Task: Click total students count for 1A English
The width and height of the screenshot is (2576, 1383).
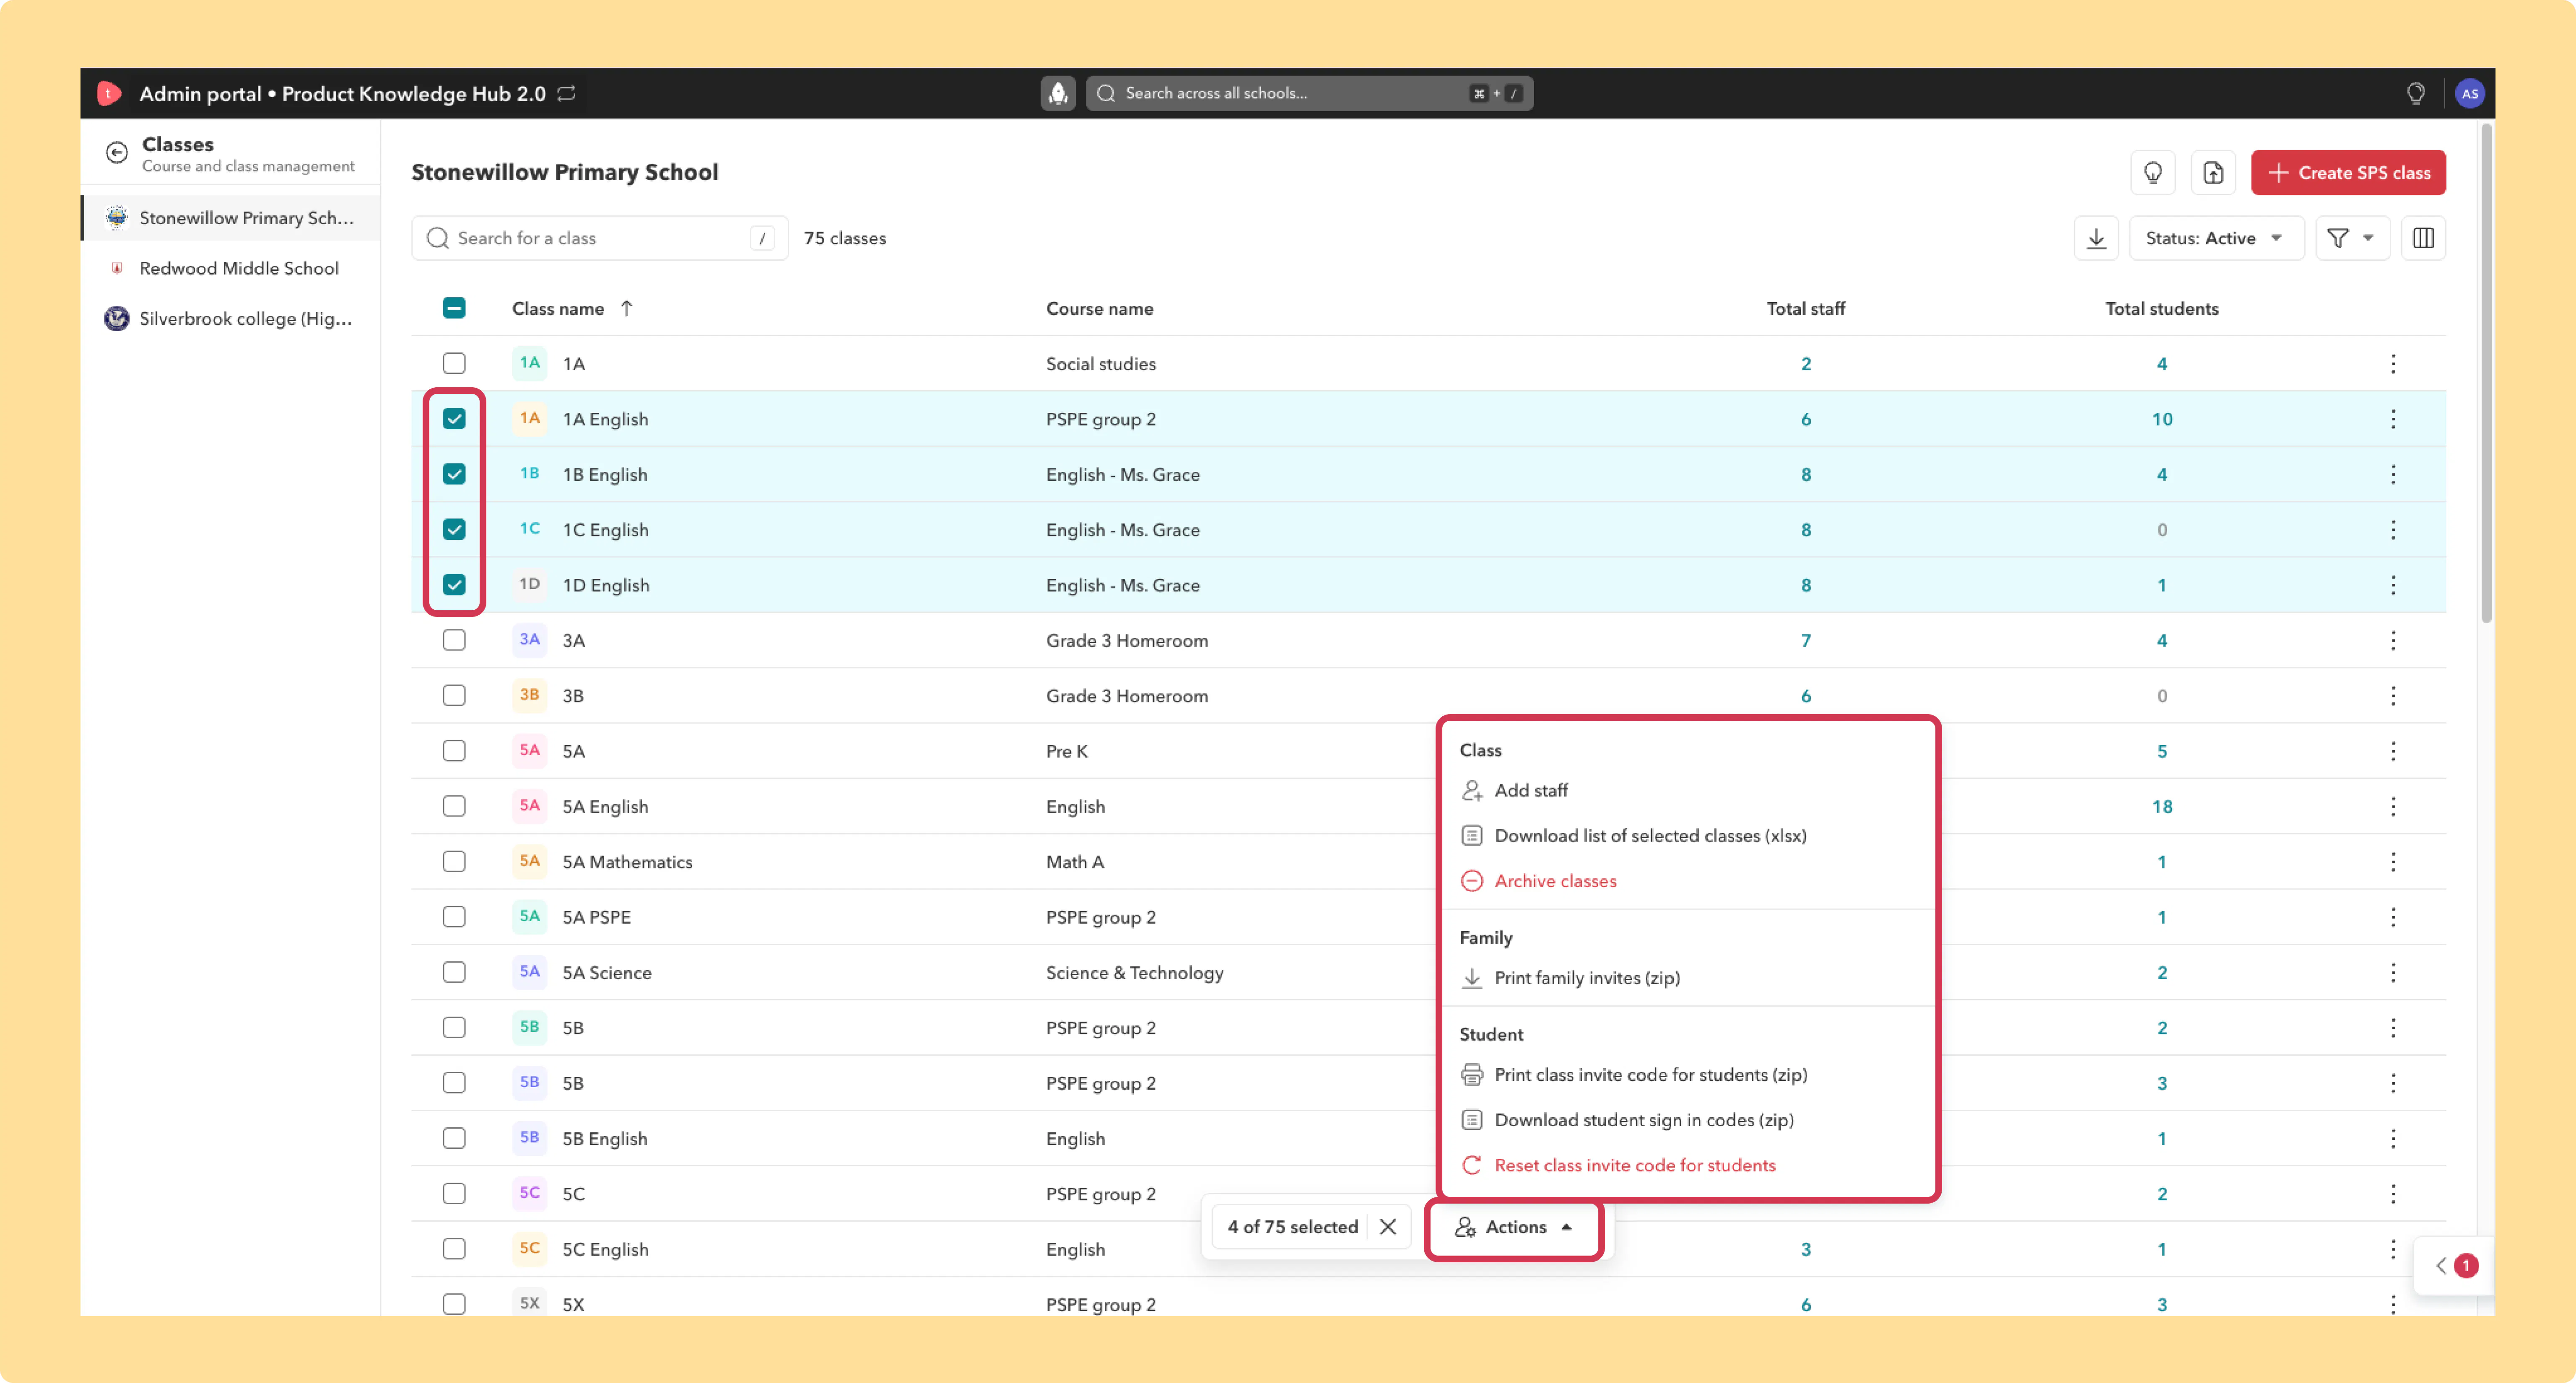Action: click(x=2162, y=419)
